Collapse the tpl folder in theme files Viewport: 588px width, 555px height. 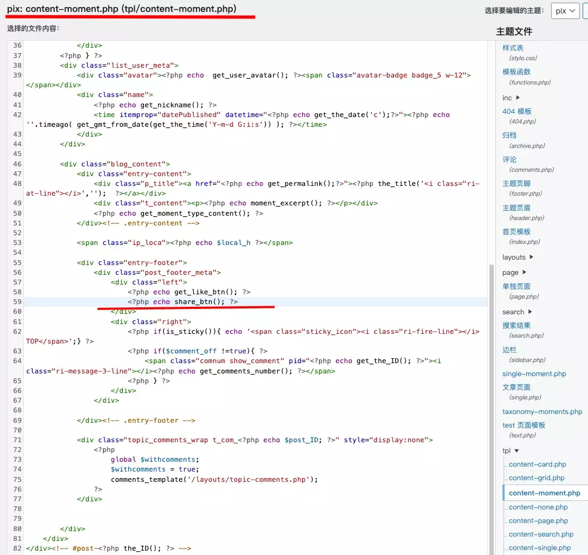pyautogui.click(x=511, y=450)
